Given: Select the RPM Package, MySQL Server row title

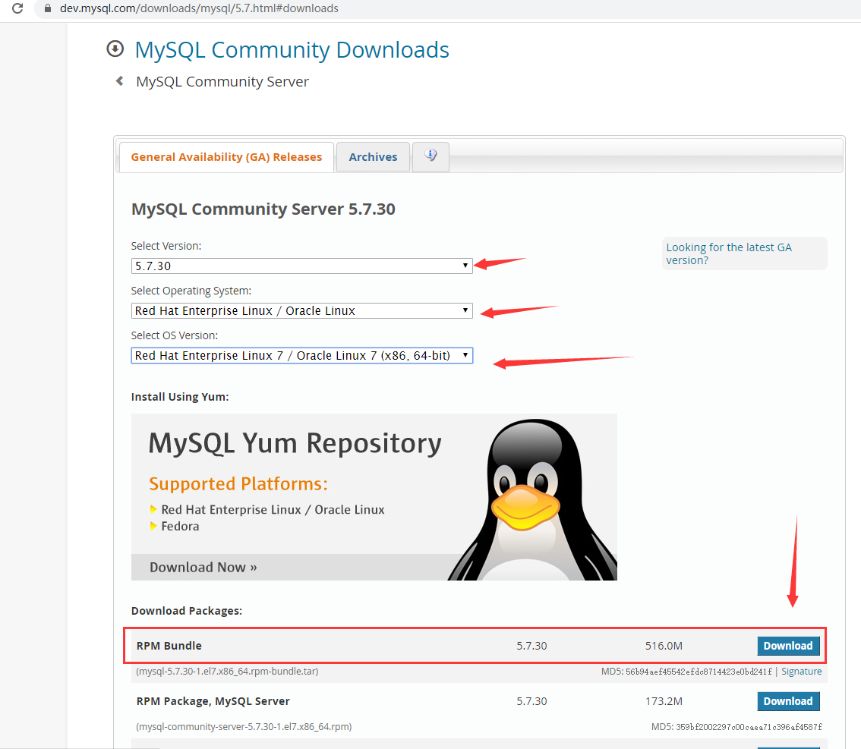Looking at the screenshot, I should [213, 701].
